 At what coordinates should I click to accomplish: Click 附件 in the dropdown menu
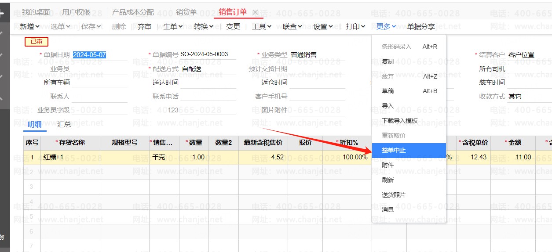387,165
